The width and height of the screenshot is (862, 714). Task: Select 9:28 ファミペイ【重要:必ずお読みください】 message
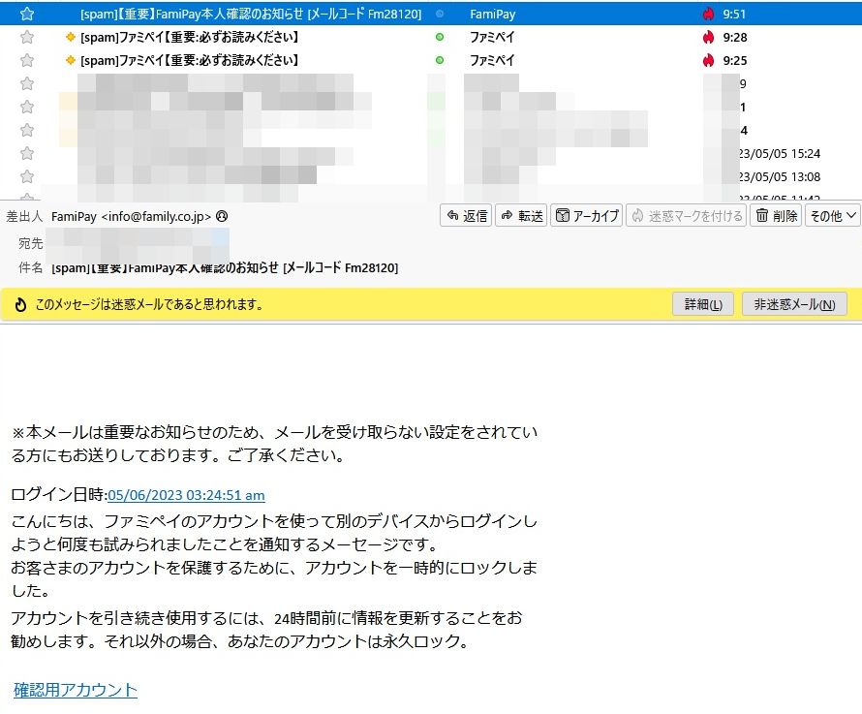[431, 38]
